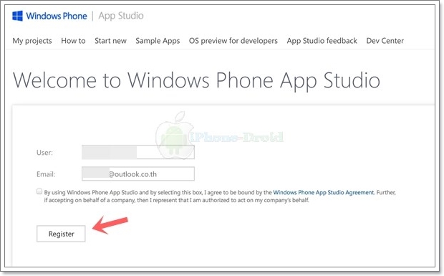The image size is (444, 276).
Task: Click the Windows logo icon
Action: [18, 16]
